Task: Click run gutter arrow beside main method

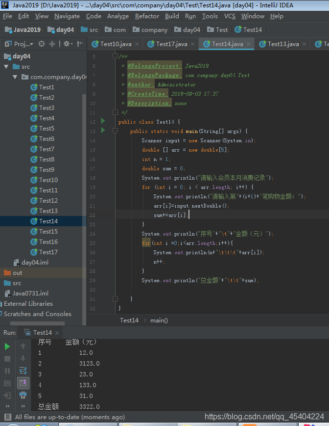Action: (x=103, y=130)
